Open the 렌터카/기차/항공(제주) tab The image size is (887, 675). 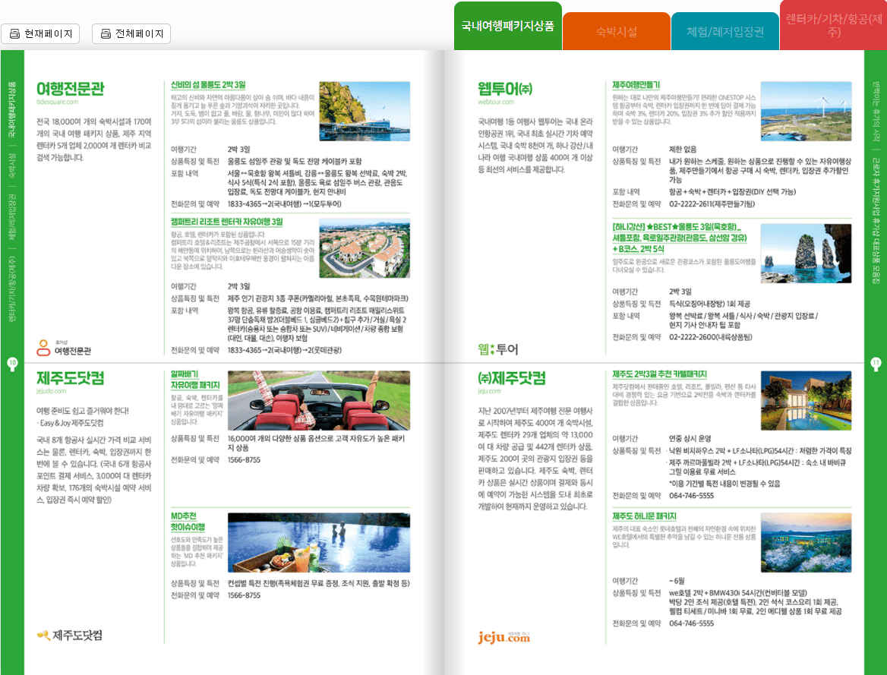click(833, 26)
